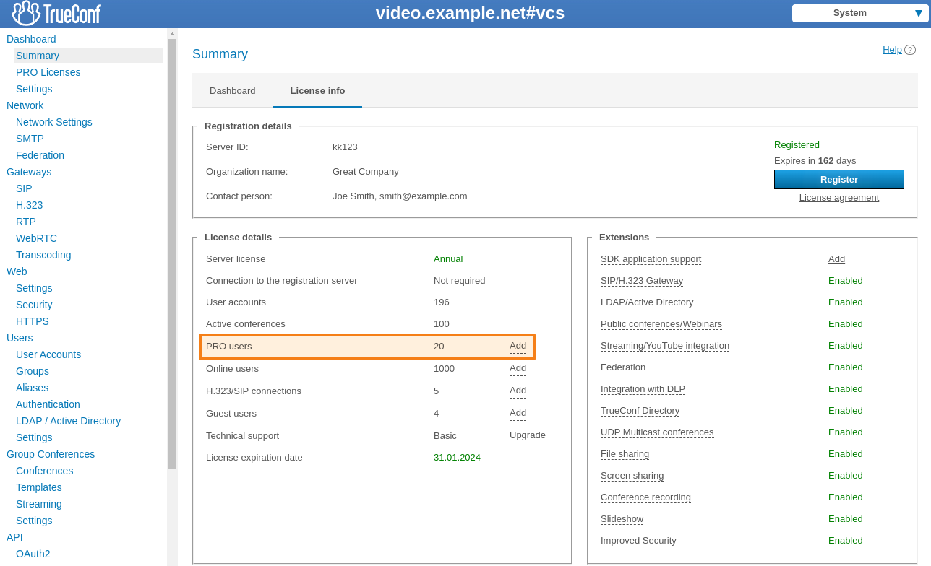Click the Federation extension label

pos(622,367)
